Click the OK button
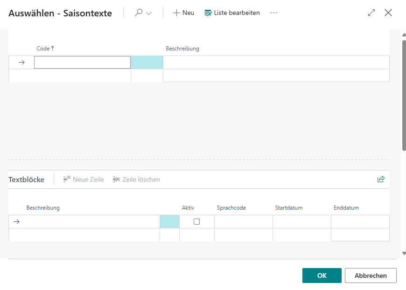406x290 pixels. (322, 276)
